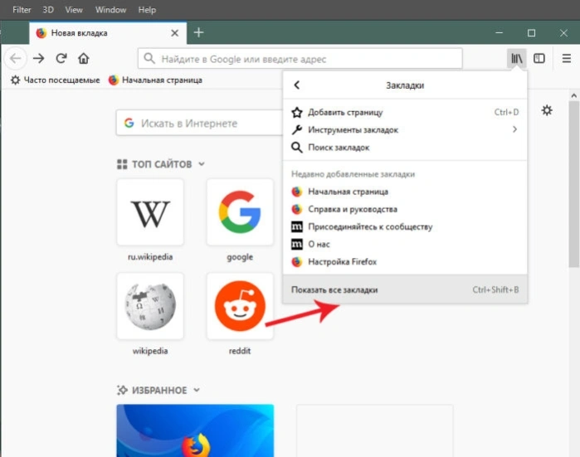Reload the current page
The image size is (580, 457).
(61, 58)
